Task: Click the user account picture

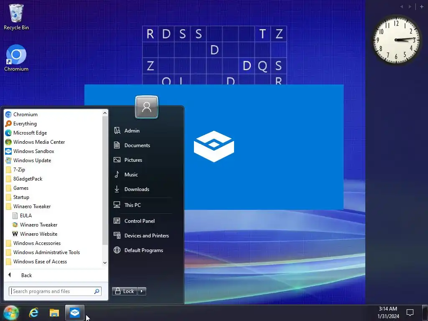Action: (x=147, y=107)
